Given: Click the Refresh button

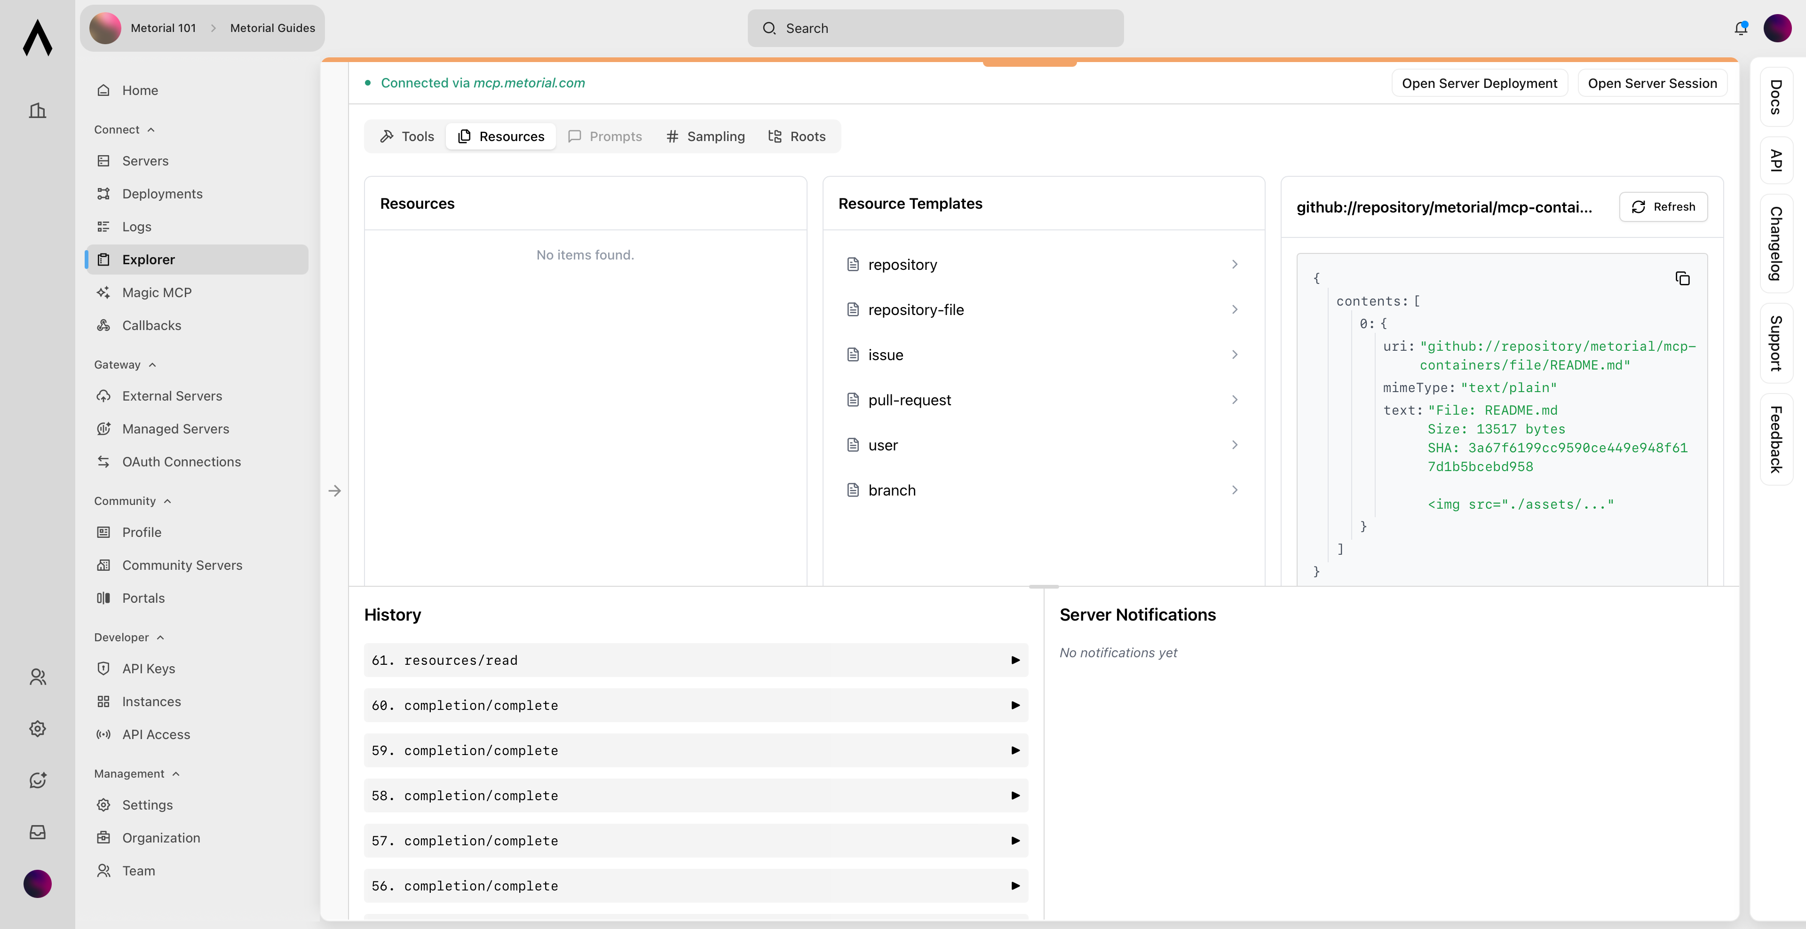Looking at the screenshot, I should click(x=1663, y=207).
